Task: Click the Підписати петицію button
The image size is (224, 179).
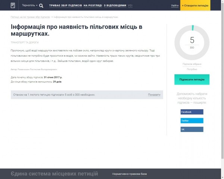Action: 192,79
